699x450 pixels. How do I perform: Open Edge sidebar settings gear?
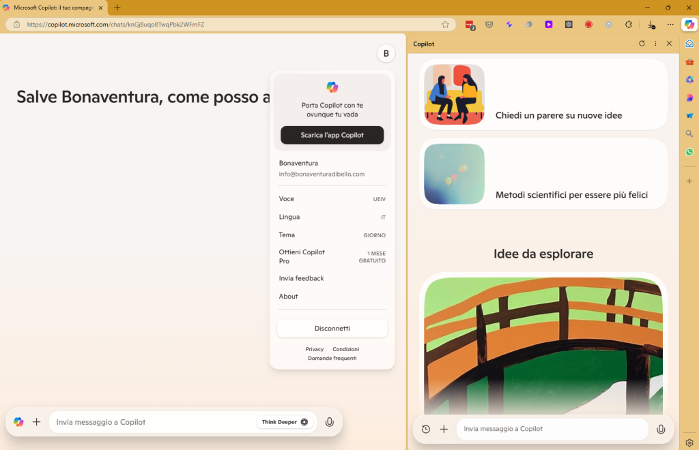click(x=689, y=442)
